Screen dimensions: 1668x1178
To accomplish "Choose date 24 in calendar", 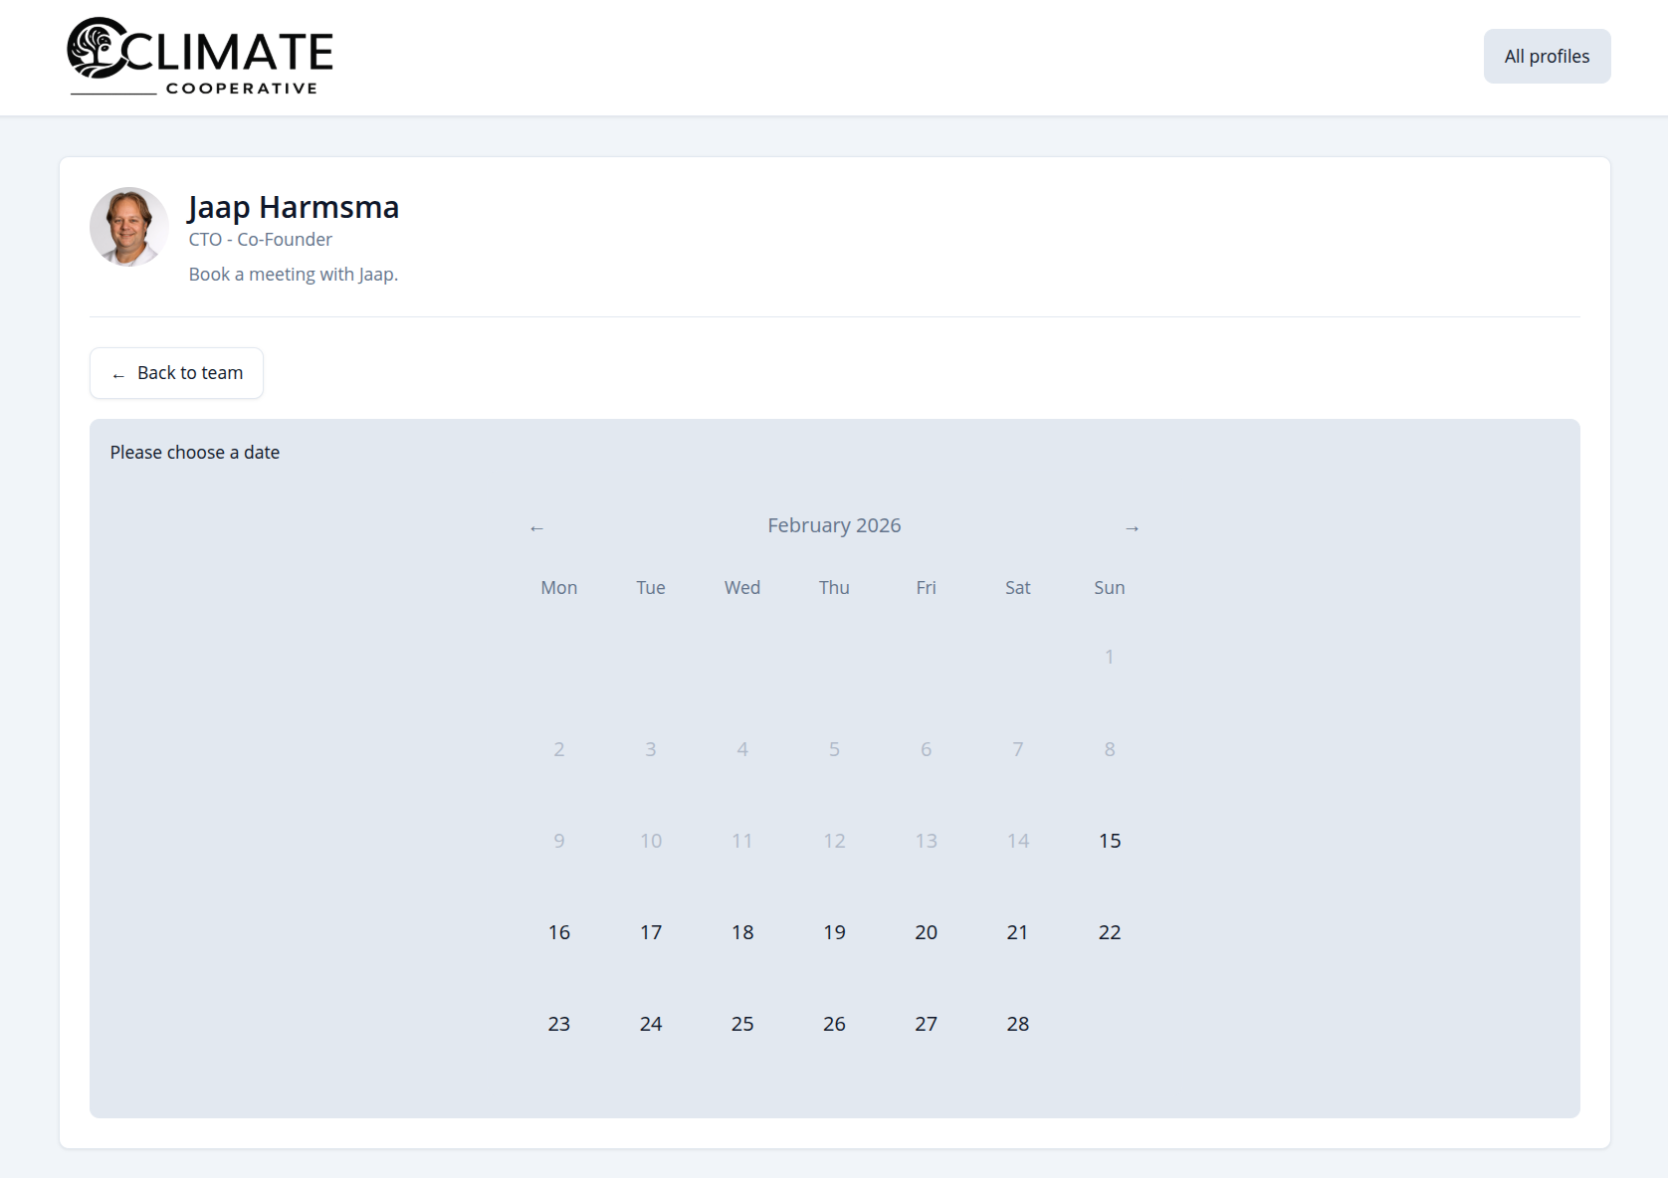I will pyautogui.click(x=651, y=1024).
